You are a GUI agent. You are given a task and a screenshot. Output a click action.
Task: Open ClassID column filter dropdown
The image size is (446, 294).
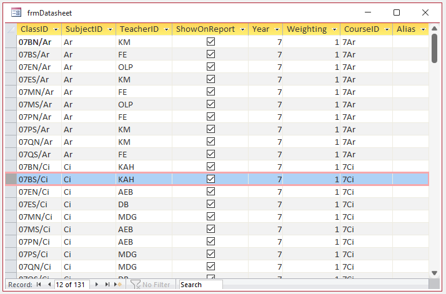click(56, 29)
